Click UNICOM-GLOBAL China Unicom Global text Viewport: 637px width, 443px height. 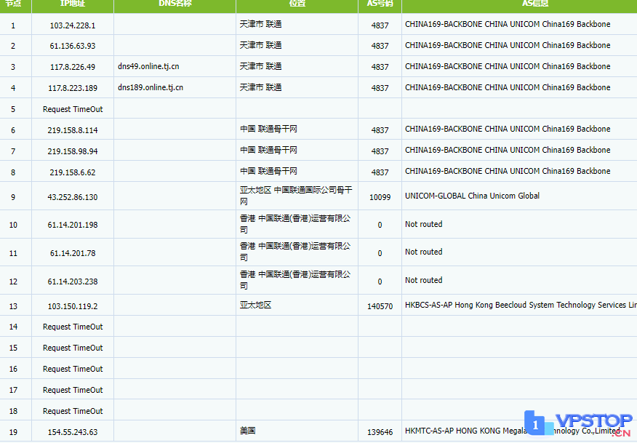(x=472, y=196)
